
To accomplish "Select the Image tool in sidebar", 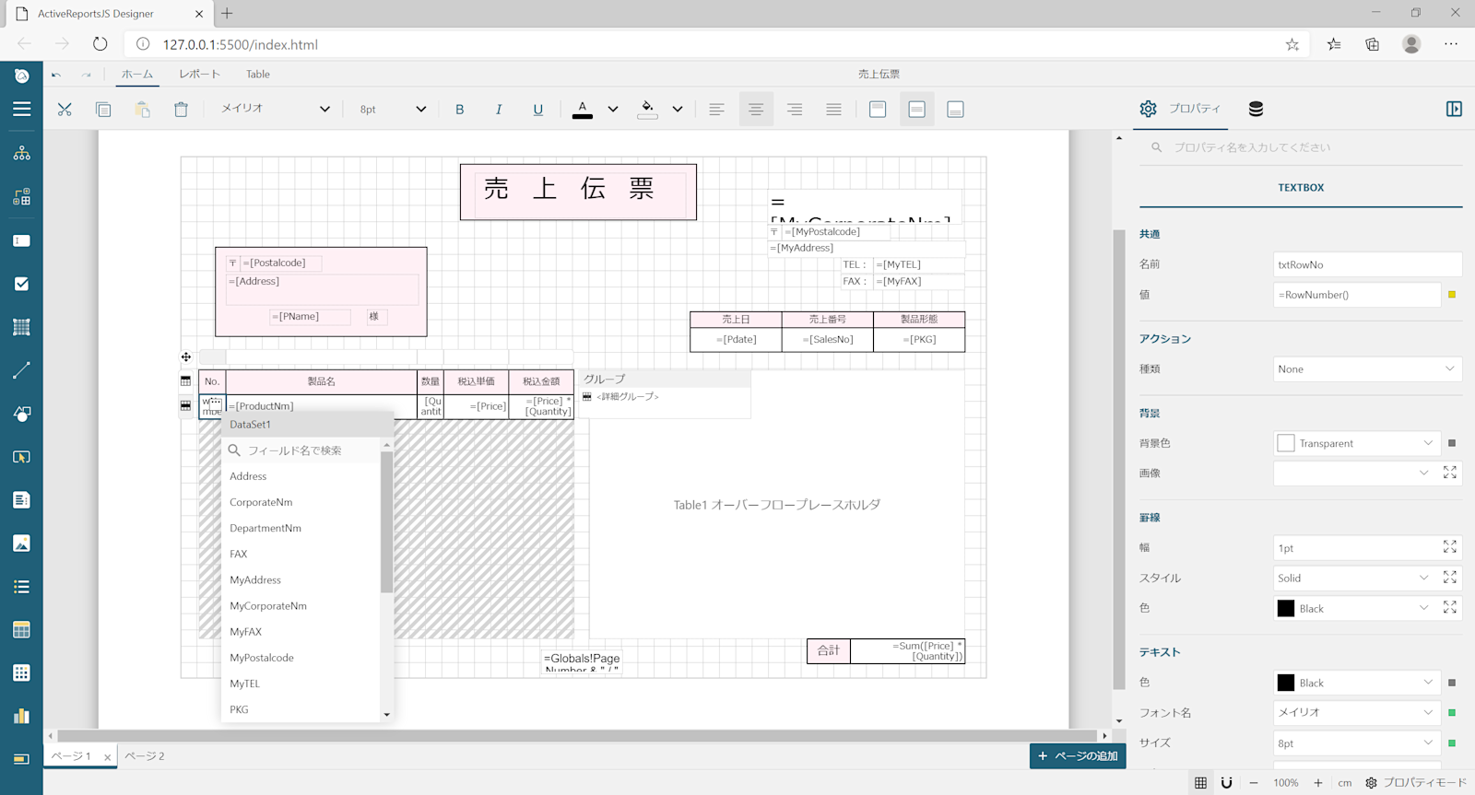I will pyautogui.click(x=22, y=544).
